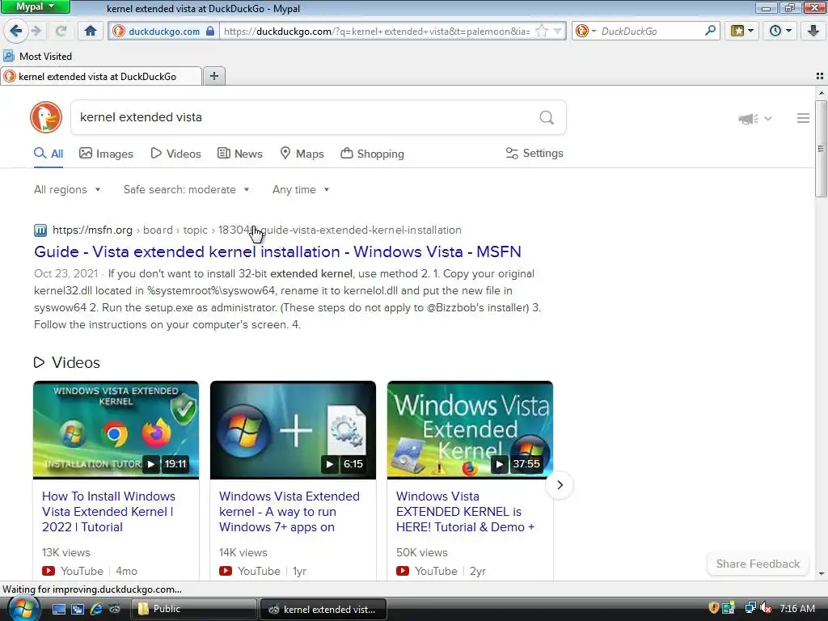Reload the page with the refresh icon
This screenshot has width=828, height=621.
pos(61,31)
